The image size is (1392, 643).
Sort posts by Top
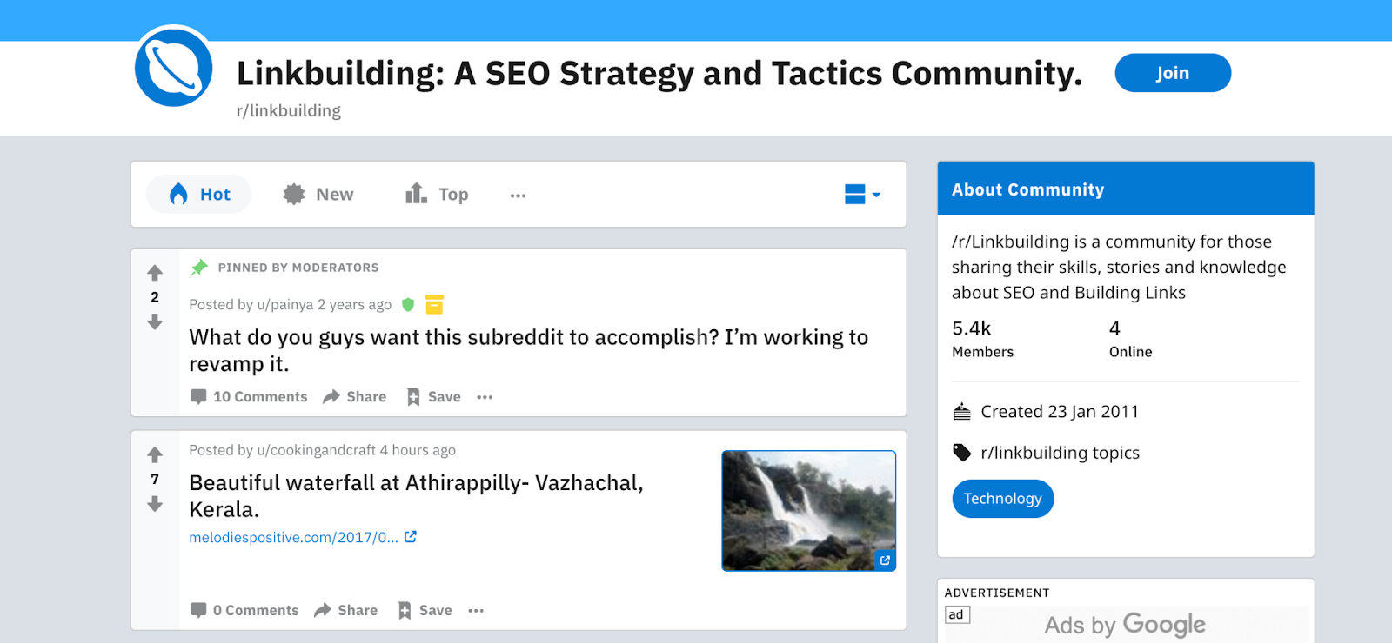click(437, 195)
